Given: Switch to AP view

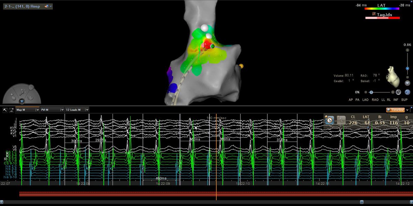Looking at the screenshot, I should point(351,100).
